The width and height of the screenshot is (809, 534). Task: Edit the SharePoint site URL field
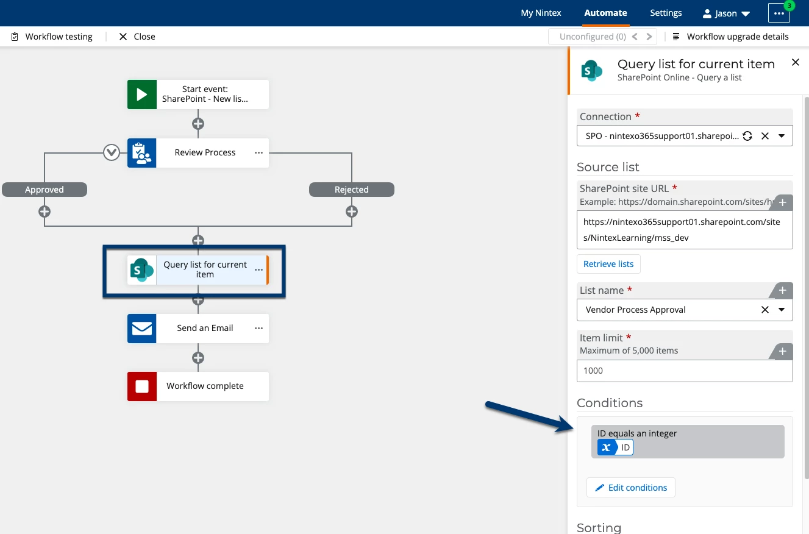tap(685, 230)
